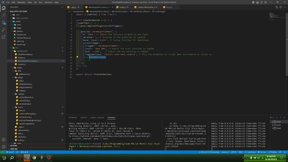
Task: Click the VS Code taskbar icon
Action: (27, 158)
